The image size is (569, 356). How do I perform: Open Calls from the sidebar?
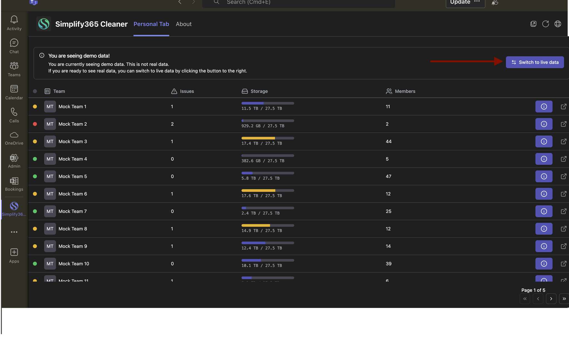point(14,115)
